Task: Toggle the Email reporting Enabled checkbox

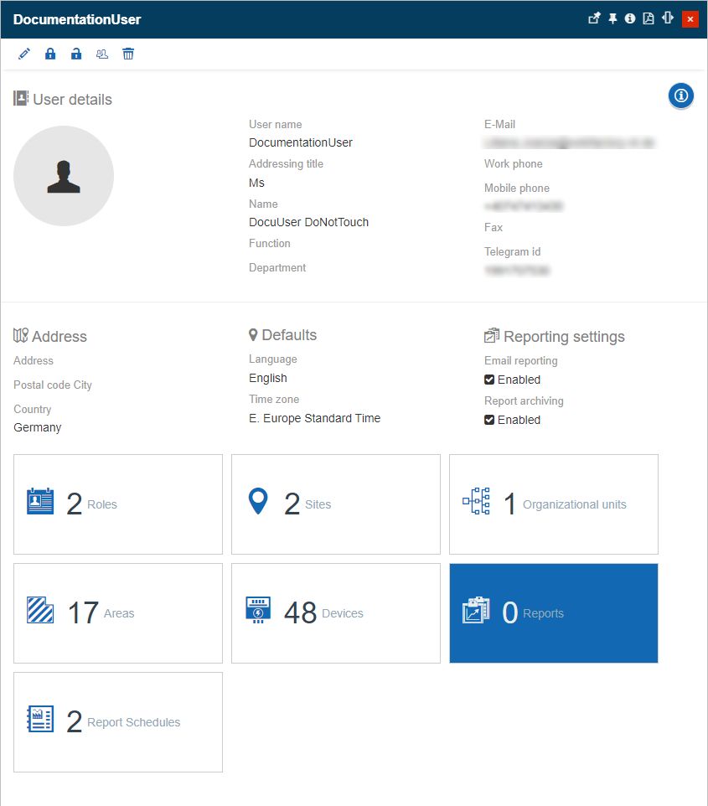Action: coord(489,380)
